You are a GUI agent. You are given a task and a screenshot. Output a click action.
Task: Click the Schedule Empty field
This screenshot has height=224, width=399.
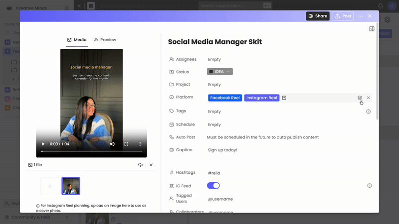click(x=214, y=125)
